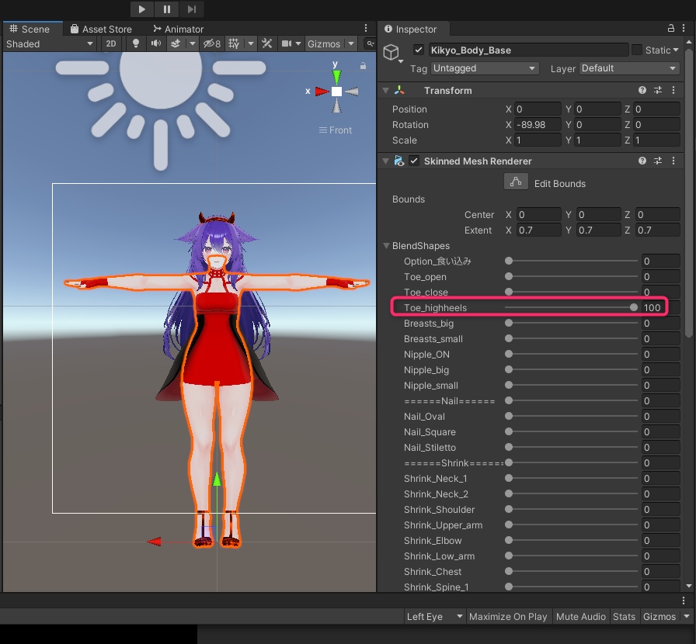Collapse the Skinned Mesh Renderer component
Image resolution: width=696 pixels, height=644 pixels.
coord(386,161)
